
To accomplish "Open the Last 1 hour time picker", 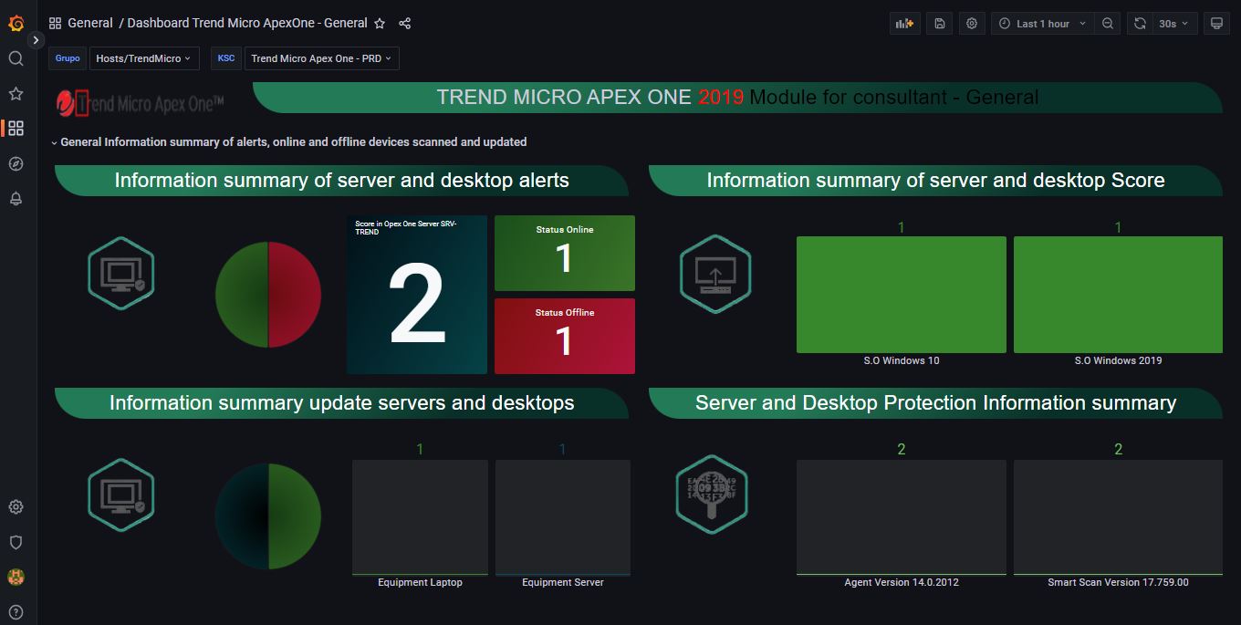I will pyautogui.click(x=1042, y=24).
